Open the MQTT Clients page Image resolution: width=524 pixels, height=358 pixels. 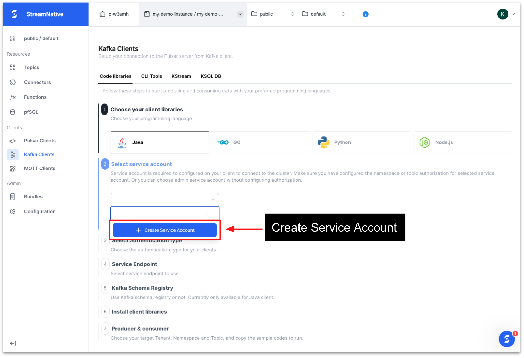coord(39,168)
